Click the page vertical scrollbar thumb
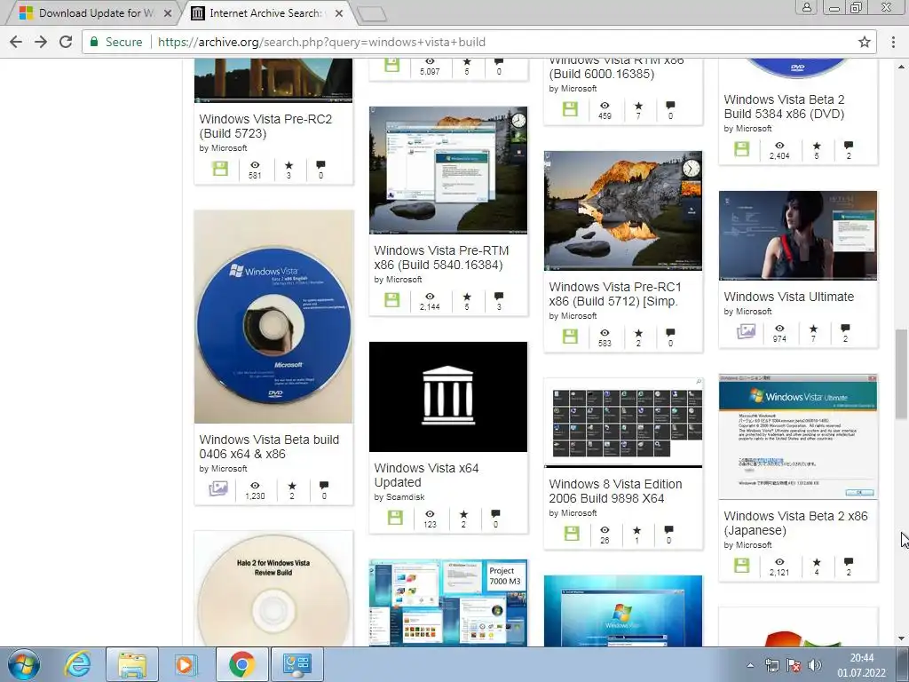Image resolution: width=909 pixels, height=682 pixels. pos(901,374)
